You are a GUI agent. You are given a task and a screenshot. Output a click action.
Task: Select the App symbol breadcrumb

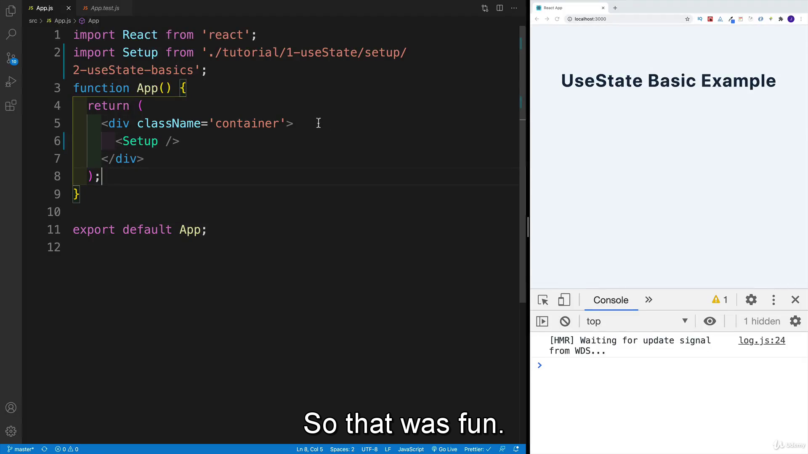point(93,21)
